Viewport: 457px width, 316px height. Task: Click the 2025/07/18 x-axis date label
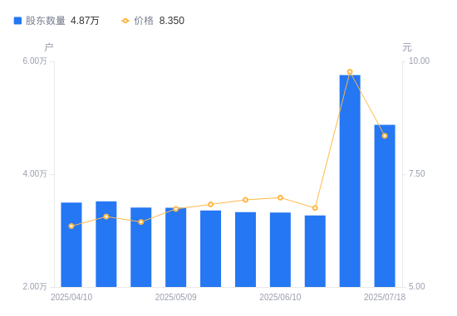coord(385,297)
